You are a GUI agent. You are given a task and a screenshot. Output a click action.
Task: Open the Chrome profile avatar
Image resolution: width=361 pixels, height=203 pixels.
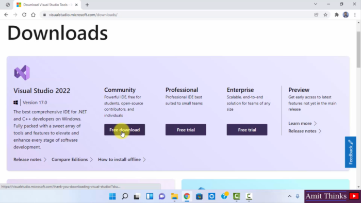pos(346,15)
